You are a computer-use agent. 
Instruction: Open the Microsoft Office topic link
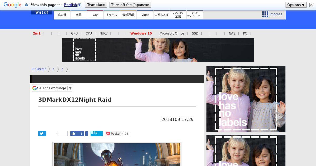coord(172,33)
